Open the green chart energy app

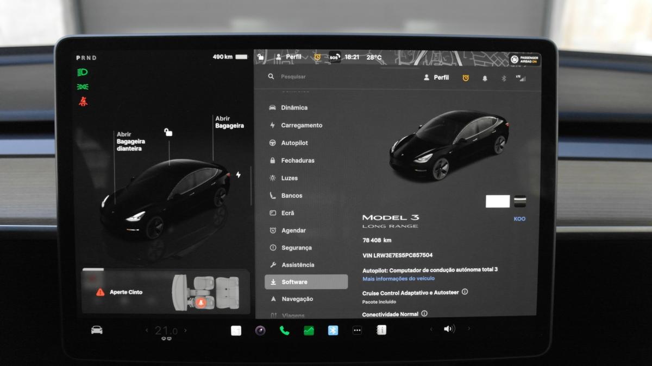tap(309, 330)
